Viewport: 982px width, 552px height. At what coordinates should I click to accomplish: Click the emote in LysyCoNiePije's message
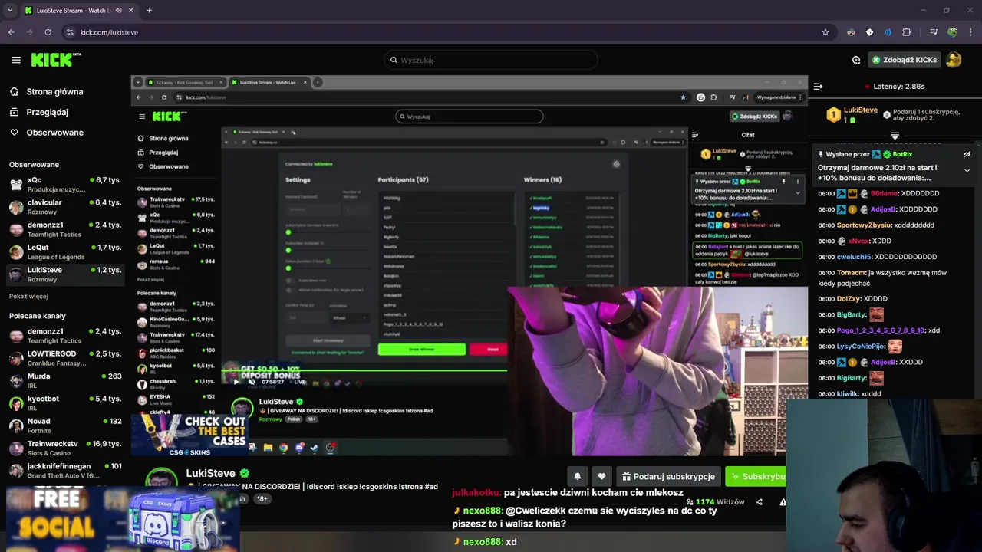895,347
